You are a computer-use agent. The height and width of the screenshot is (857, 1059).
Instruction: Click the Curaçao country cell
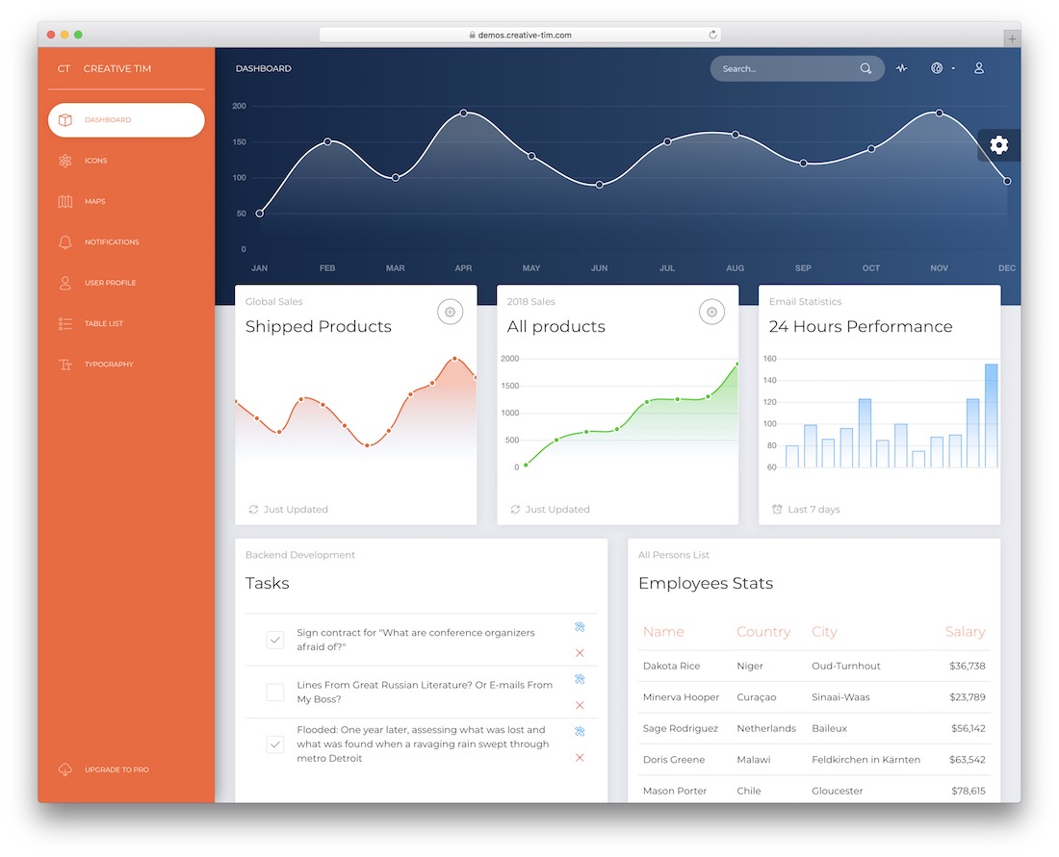pyautogui.click(x=757, y=697)
